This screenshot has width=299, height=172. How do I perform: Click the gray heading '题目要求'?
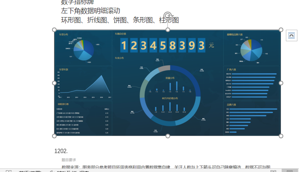pos(69,160)
